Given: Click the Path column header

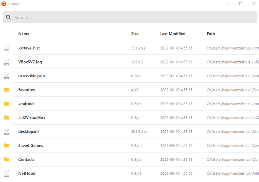Looking at the screenshot, I should [x=211, y=34].
